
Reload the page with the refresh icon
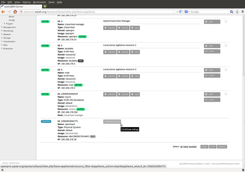pyautogui.click(x=180, y=12)
